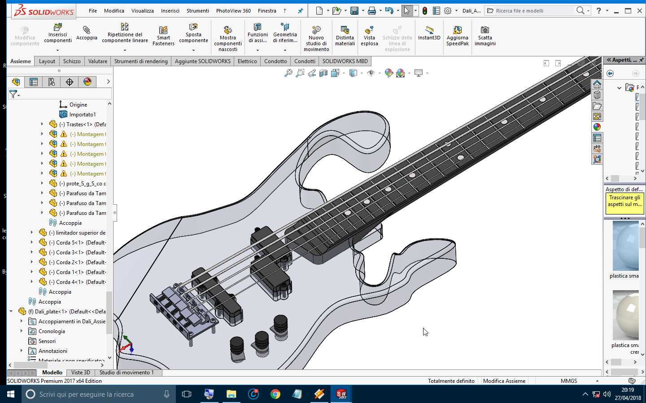Open Edit appearance color sphere in view toolbar

[388, 73]
